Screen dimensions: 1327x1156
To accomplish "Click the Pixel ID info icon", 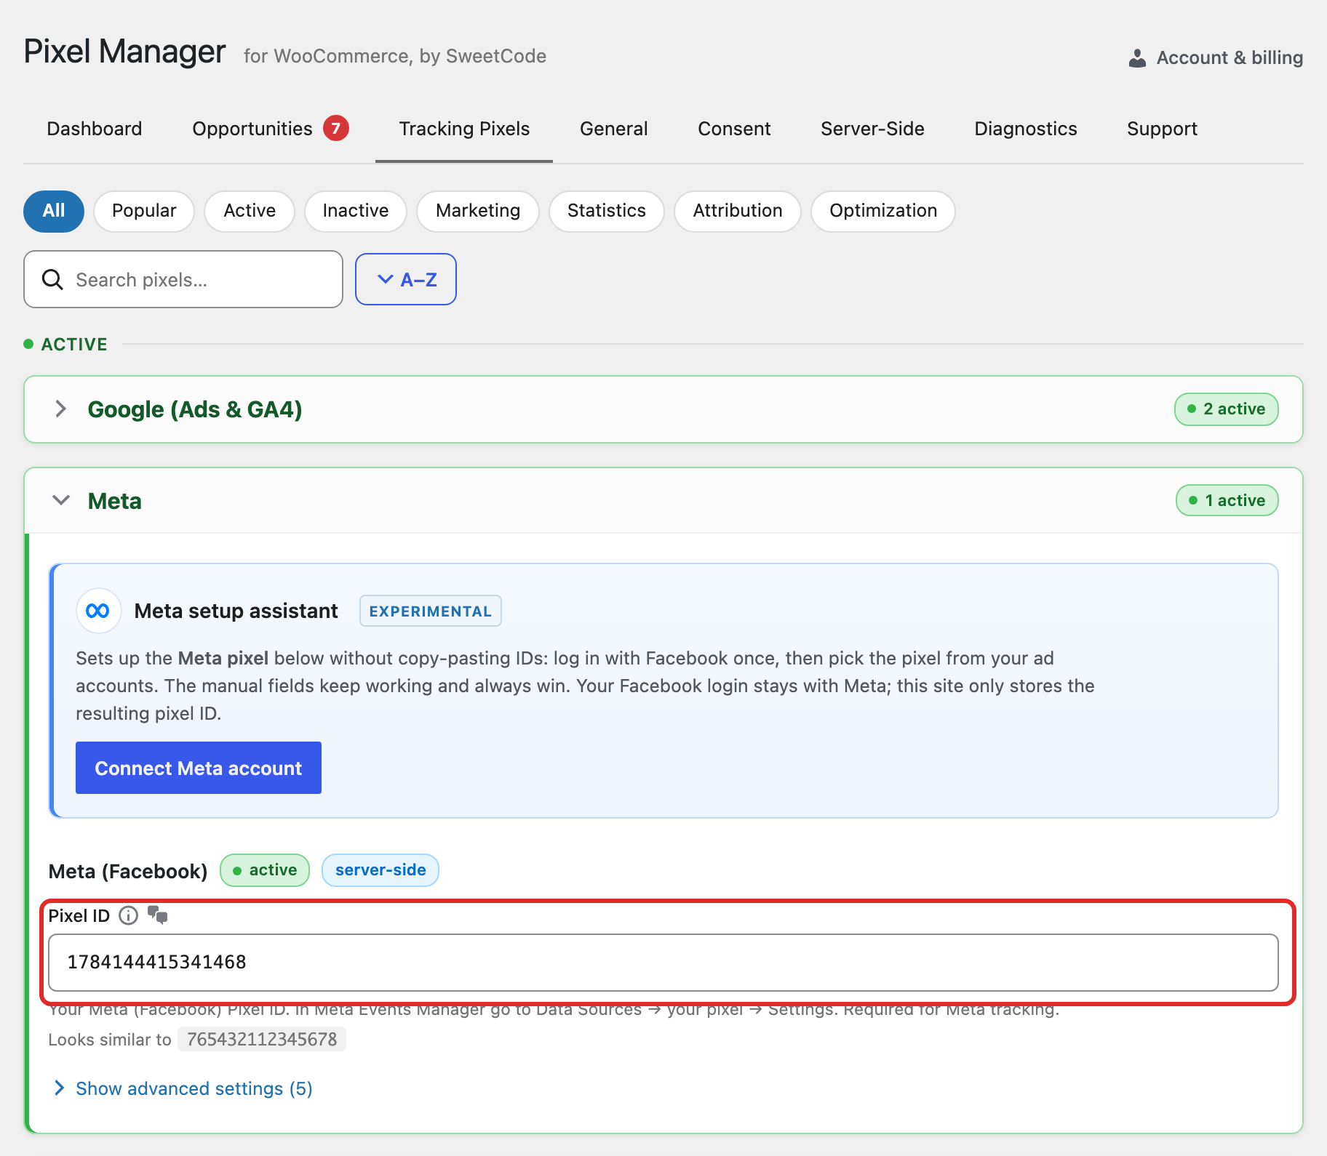I will [128, 915].
